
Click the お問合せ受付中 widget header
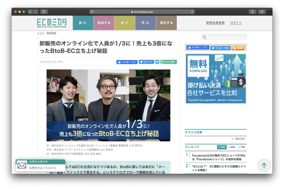[40, 162]
